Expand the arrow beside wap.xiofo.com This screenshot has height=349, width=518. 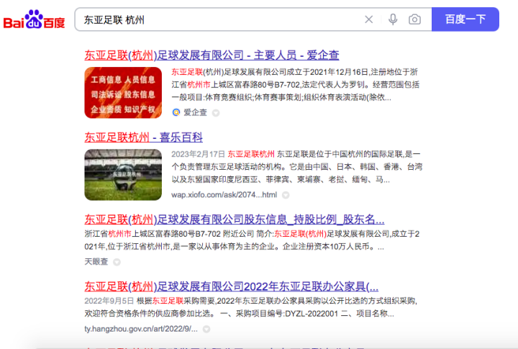(x=285, y=195)
